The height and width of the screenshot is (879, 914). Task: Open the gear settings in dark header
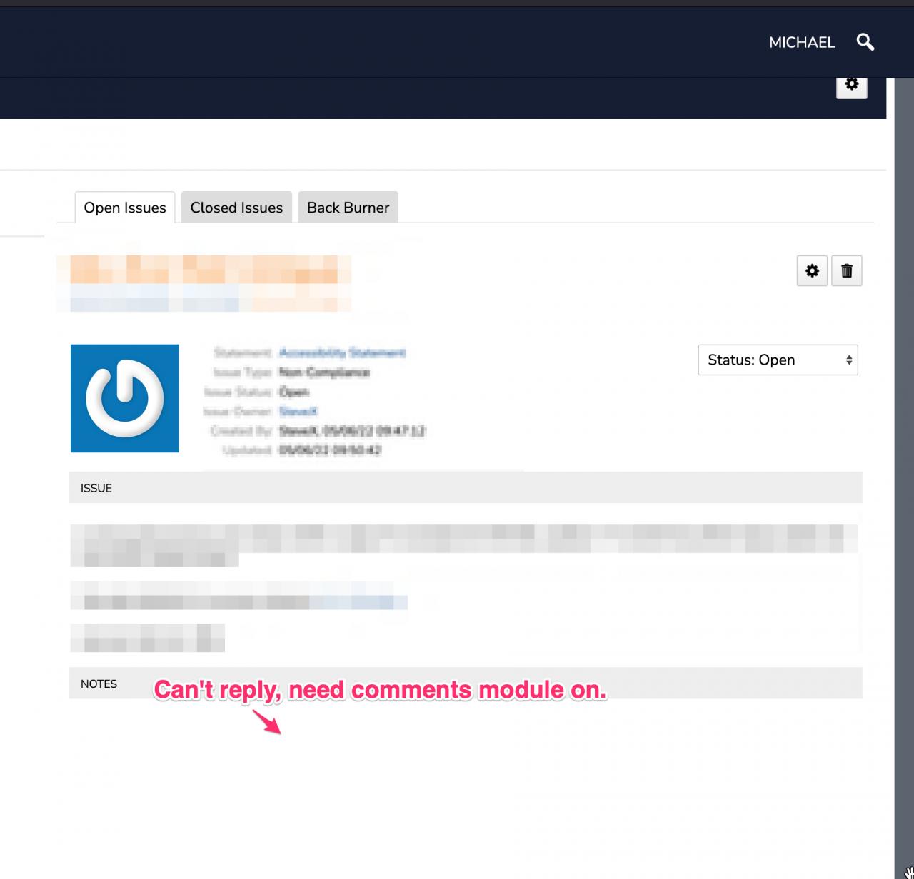click(851, 85)
